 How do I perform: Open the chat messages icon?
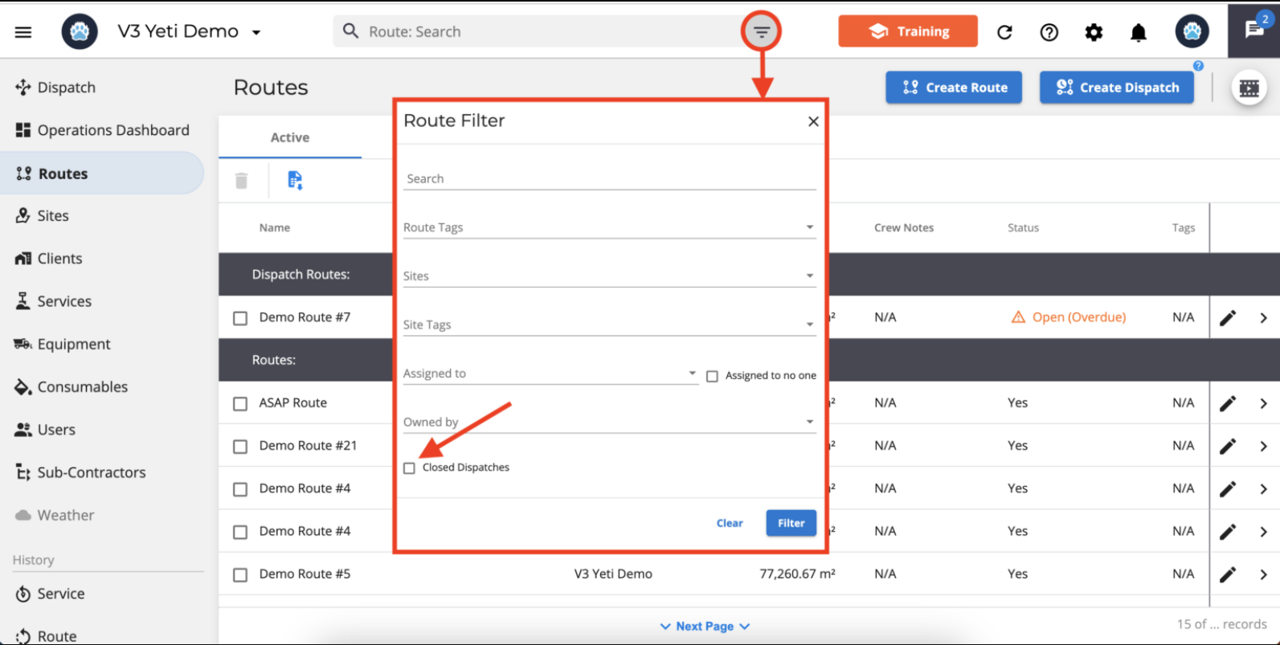click(1253, 30)
